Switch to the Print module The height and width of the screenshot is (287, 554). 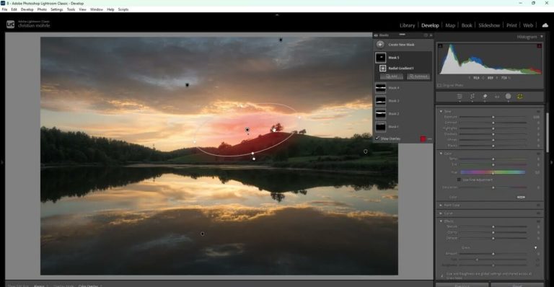click(511, 25)
